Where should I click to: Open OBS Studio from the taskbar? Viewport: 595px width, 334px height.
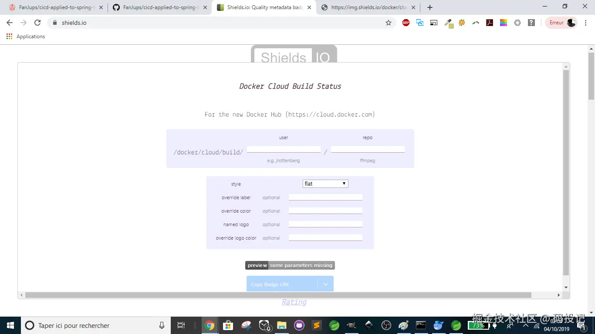pyautogui.click(x=386, y=325)
